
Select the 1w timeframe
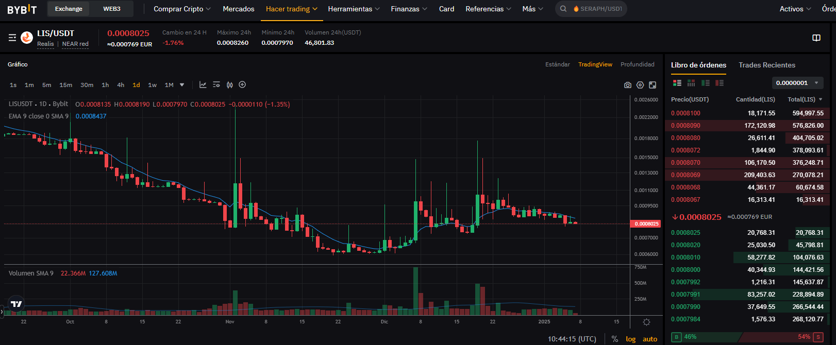coord(153,85)
